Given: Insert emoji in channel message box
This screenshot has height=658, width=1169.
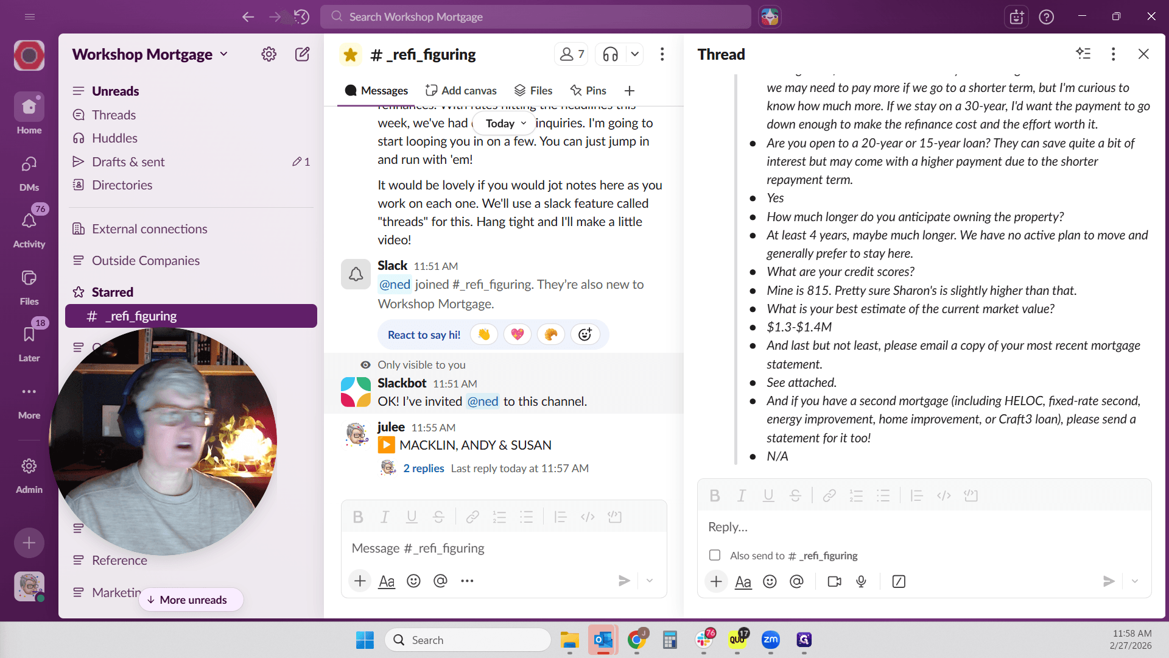Looking at the screenshot, I should pos(413,581).
